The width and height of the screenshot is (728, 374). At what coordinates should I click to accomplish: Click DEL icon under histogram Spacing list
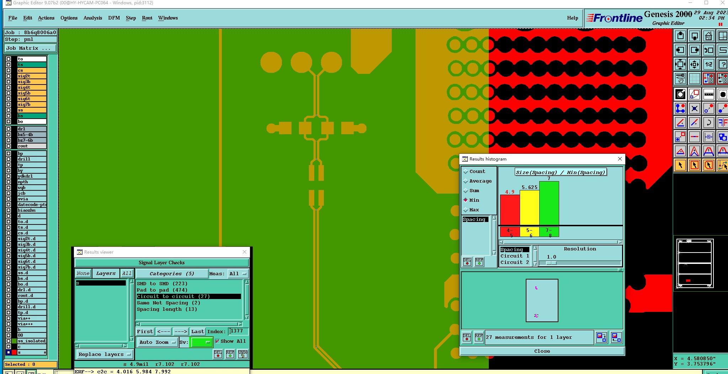point(467,262)
